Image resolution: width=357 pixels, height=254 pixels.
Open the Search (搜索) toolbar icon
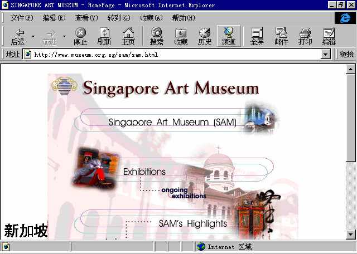157,36
